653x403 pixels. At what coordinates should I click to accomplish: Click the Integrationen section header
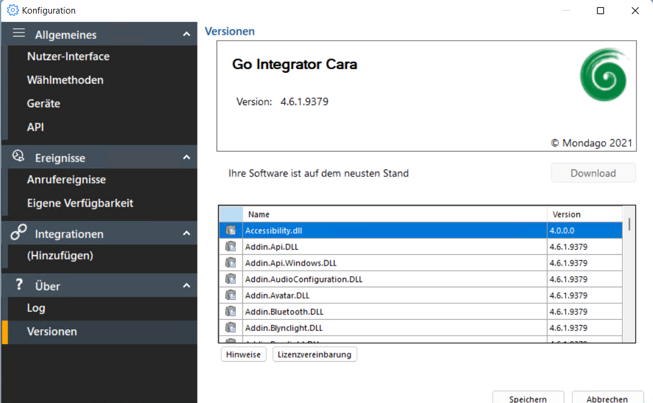(99, 234)
